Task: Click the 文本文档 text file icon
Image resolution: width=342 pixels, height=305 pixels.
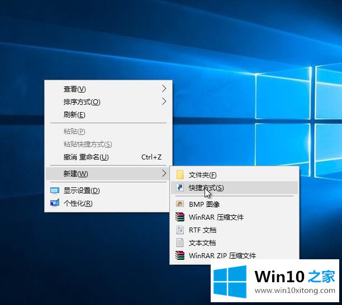Action: tap(180, 243)
